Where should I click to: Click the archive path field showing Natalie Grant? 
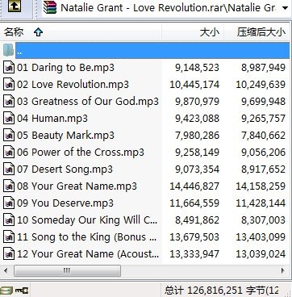(165, 8)
